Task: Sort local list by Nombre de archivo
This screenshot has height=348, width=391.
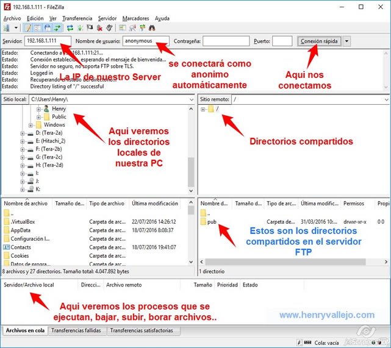Action: coord(27,204)
